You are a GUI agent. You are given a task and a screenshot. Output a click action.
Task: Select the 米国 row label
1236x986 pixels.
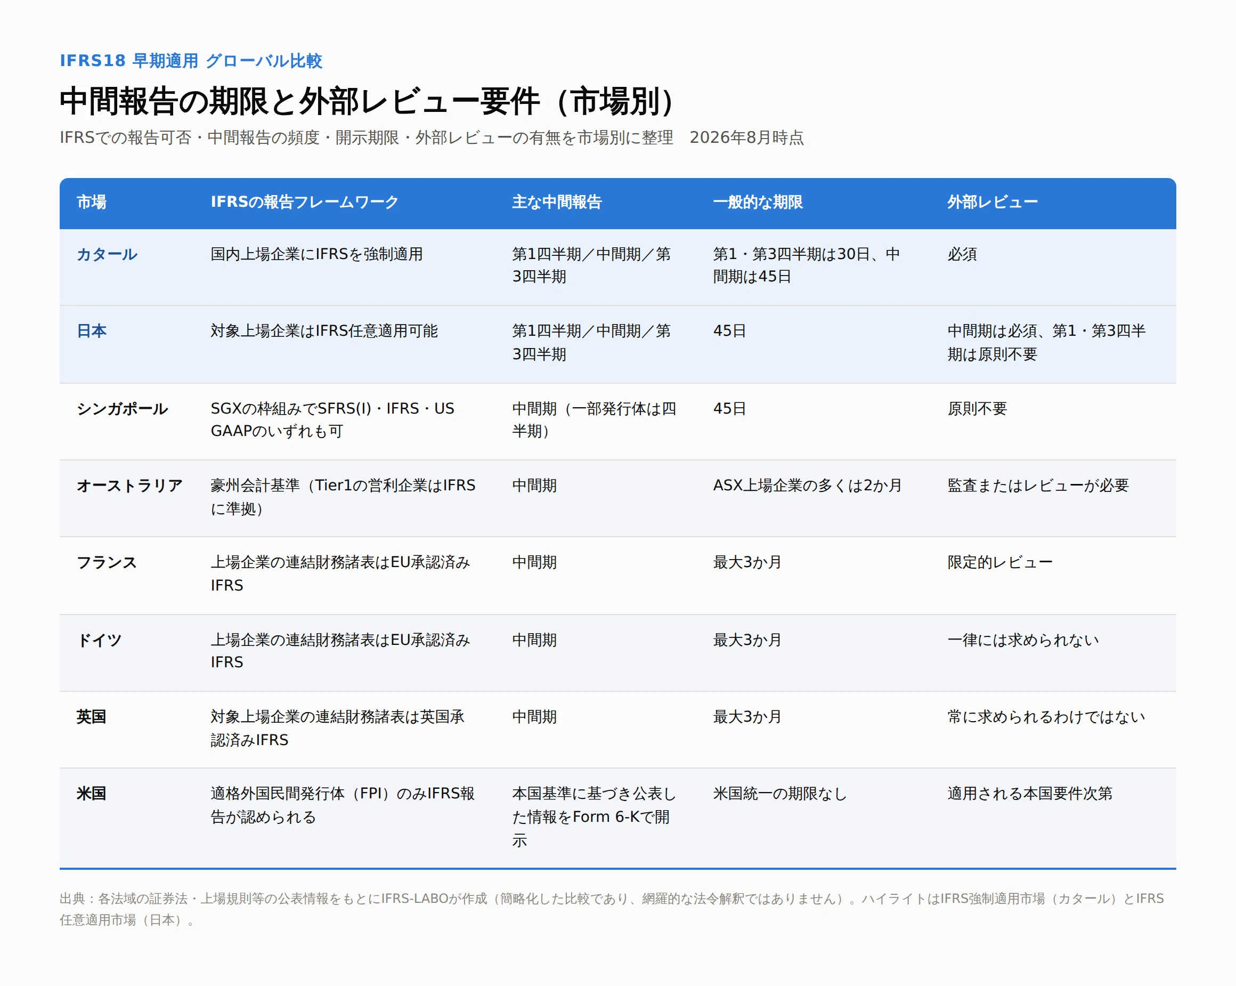[x=92, y=793]
